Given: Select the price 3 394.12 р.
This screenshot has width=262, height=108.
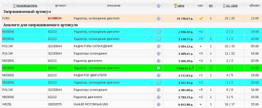Looking at the screenshot, I should coord(186,47).
